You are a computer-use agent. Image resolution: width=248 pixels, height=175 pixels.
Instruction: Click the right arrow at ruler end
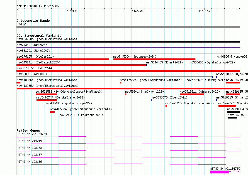pyautogui.click(x=239, y=9)
